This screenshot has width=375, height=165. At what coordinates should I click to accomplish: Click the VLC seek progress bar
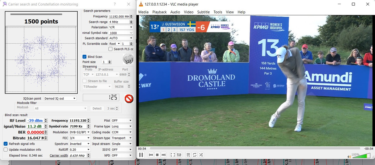pyautogui.click(x=255, y=149)
